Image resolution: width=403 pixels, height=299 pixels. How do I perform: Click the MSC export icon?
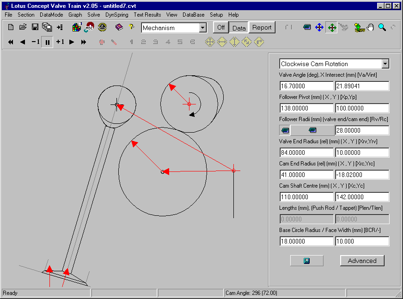tap(89, 27)
